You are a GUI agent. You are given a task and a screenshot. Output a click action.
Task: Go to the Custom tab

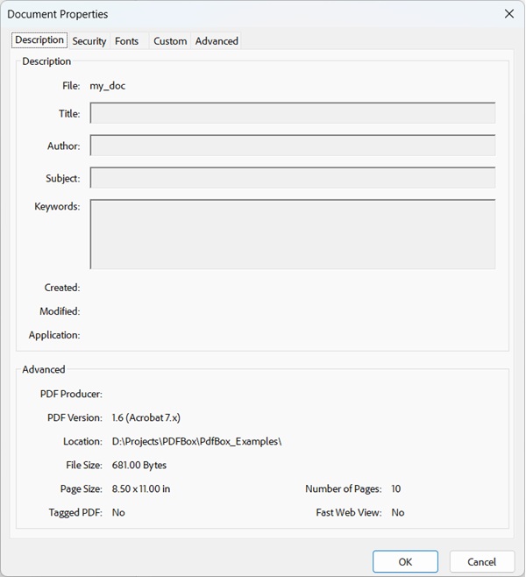[170, 41]
